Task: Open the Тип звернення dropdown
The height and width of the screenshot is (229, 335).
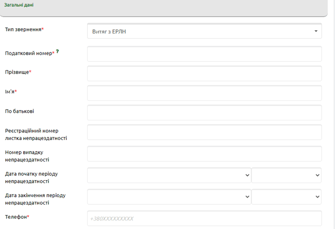Action: point(205,31)
